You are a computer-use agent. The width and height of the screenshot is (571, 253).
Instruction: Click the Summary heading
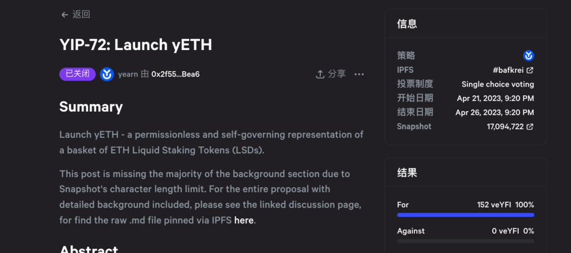(91, 107)
